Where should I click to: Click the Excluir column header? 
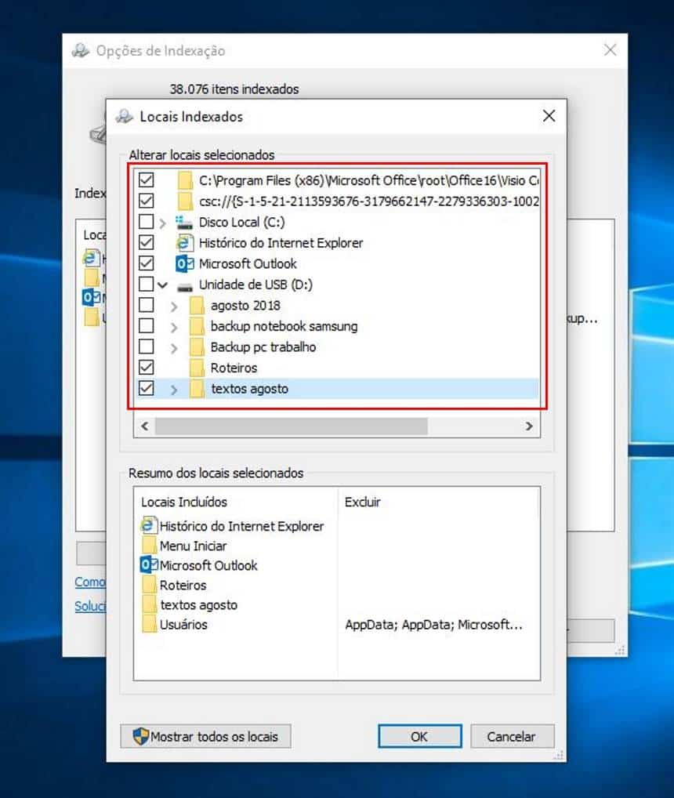point(362,502)
